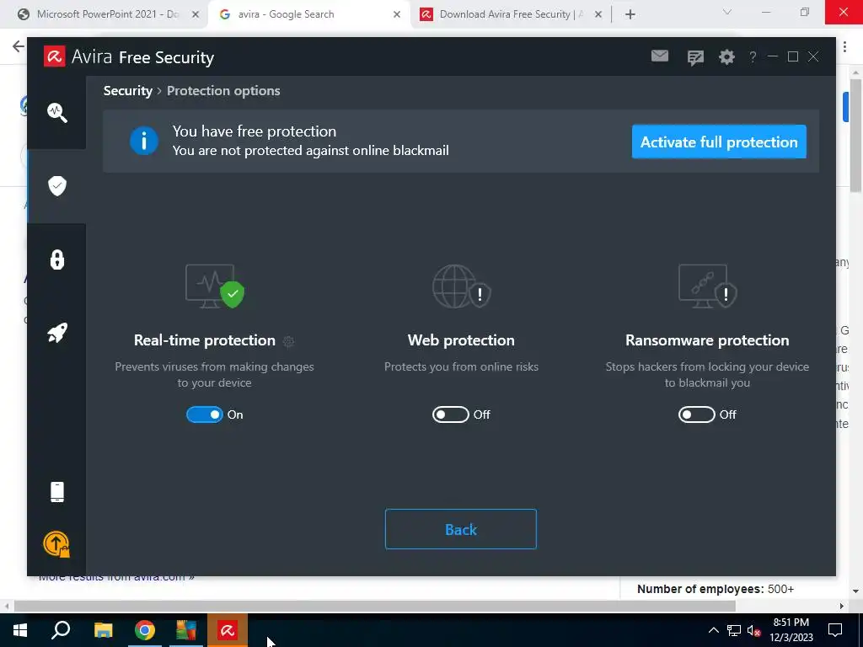Select the Security shield sidebar icon

(x=57, y=186)
